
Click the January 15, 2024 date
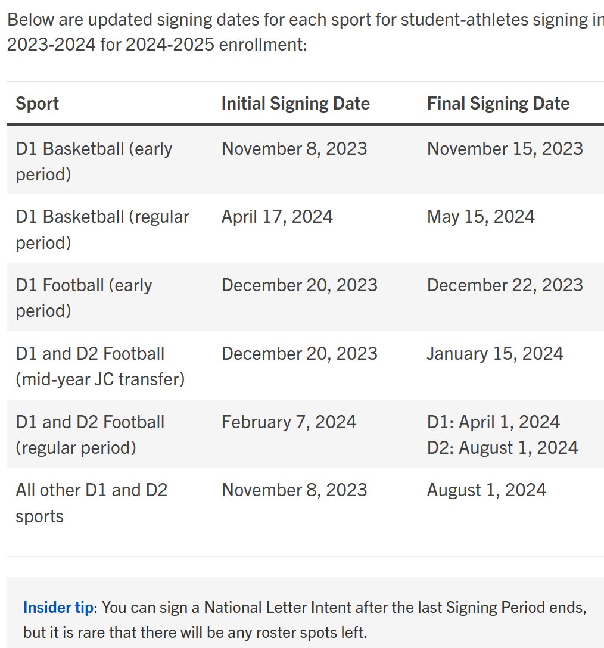(x=495, y=354)
